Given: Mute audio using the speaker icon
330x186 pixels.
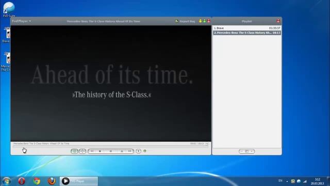Looking at the screenshot, I should 138,151.
